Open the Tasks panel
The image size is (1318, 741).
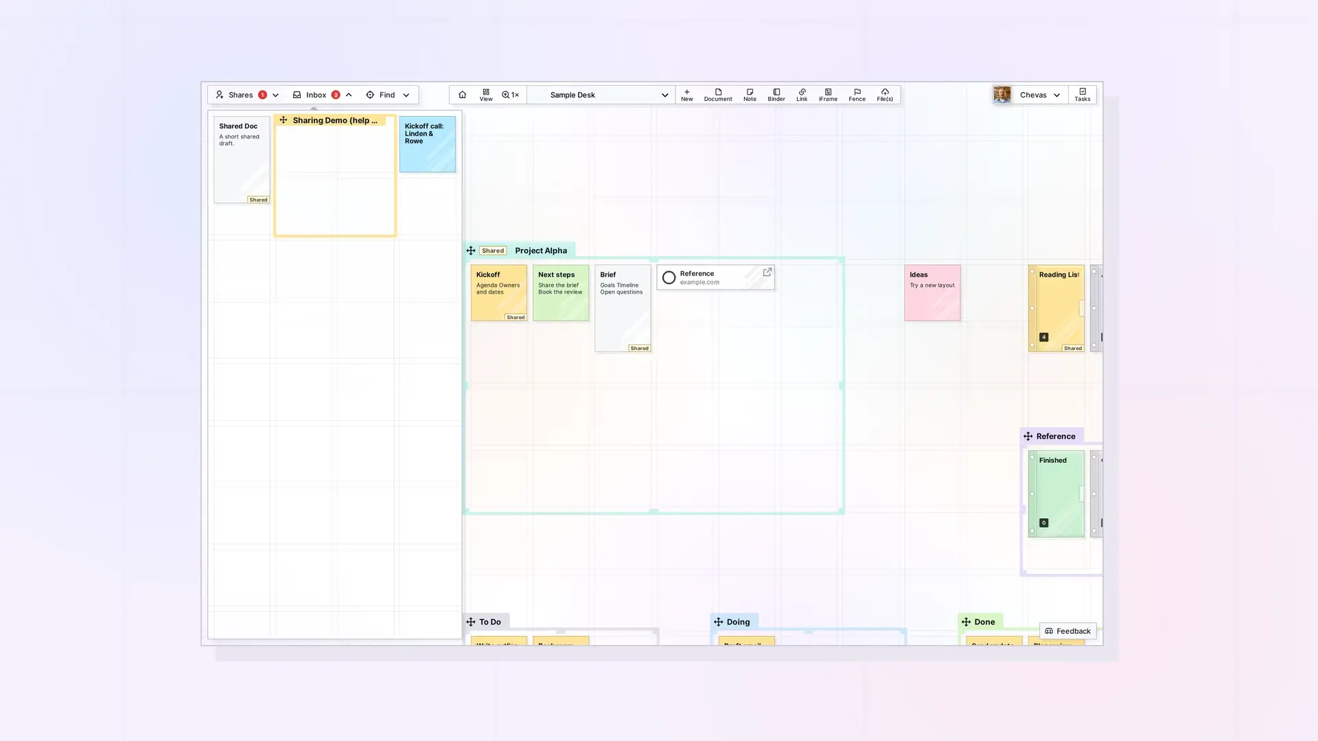1083,95
